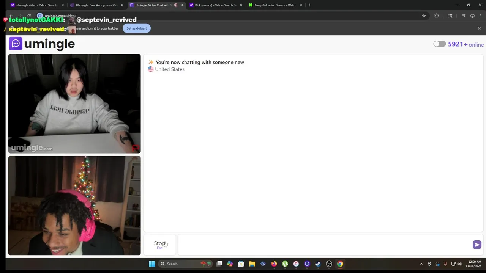Open the blue diamond app in taskbar
The width and height of the screenshot is (486, 273).
(263, 264)
